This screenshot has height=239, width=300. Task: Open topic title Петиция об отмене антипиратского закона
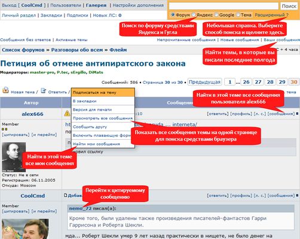coord(93,63)
